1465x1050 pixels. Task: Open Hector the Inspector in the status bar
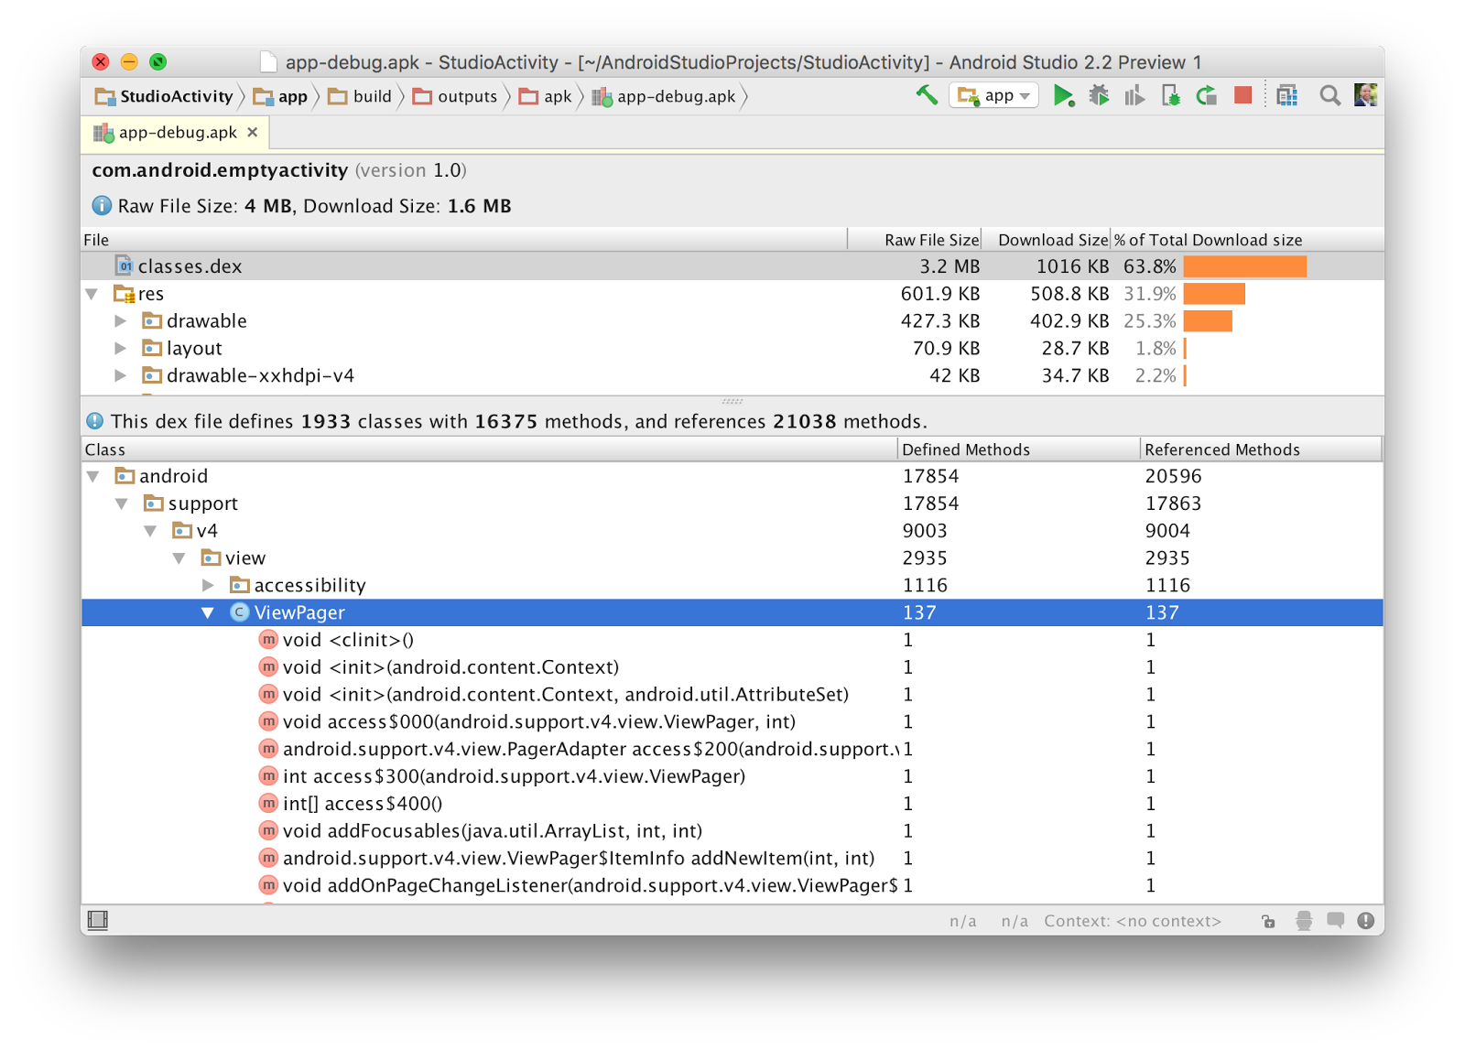click(x=1303, y=921)
